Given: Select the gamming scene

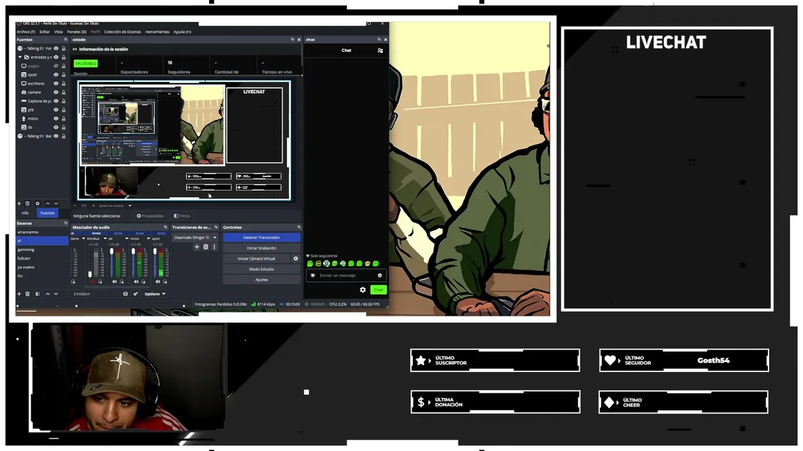Looking at the screenshot, I should (42, 250).
